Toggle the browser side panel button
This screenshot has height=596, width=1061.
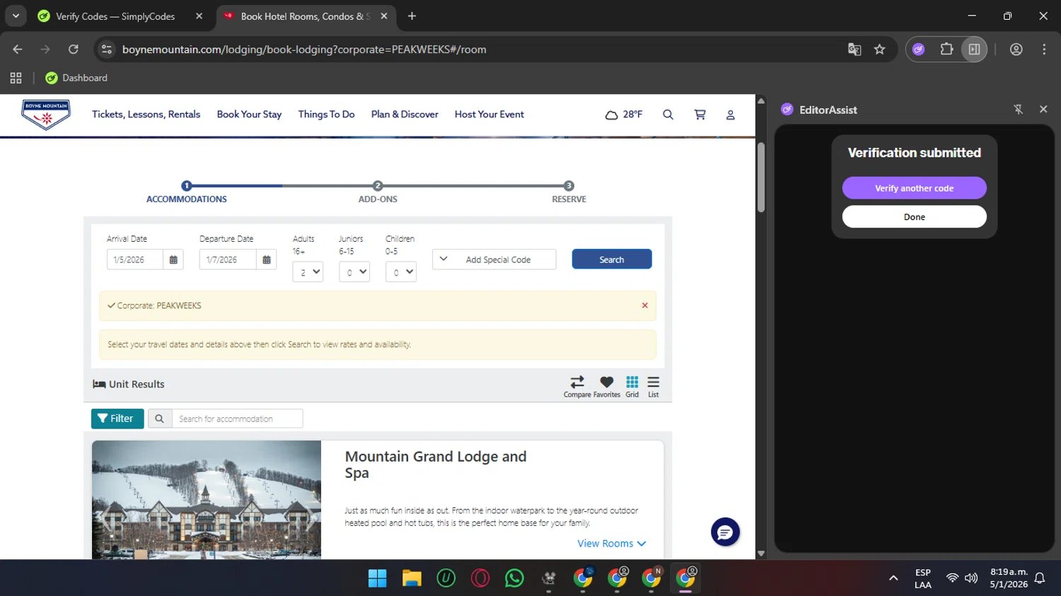click(974, 49)
